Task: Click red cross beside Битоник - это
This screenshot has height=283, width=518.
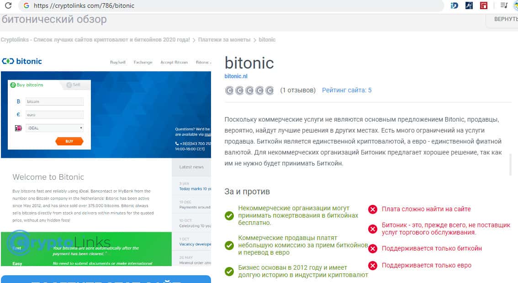Action: click(373, 229)
